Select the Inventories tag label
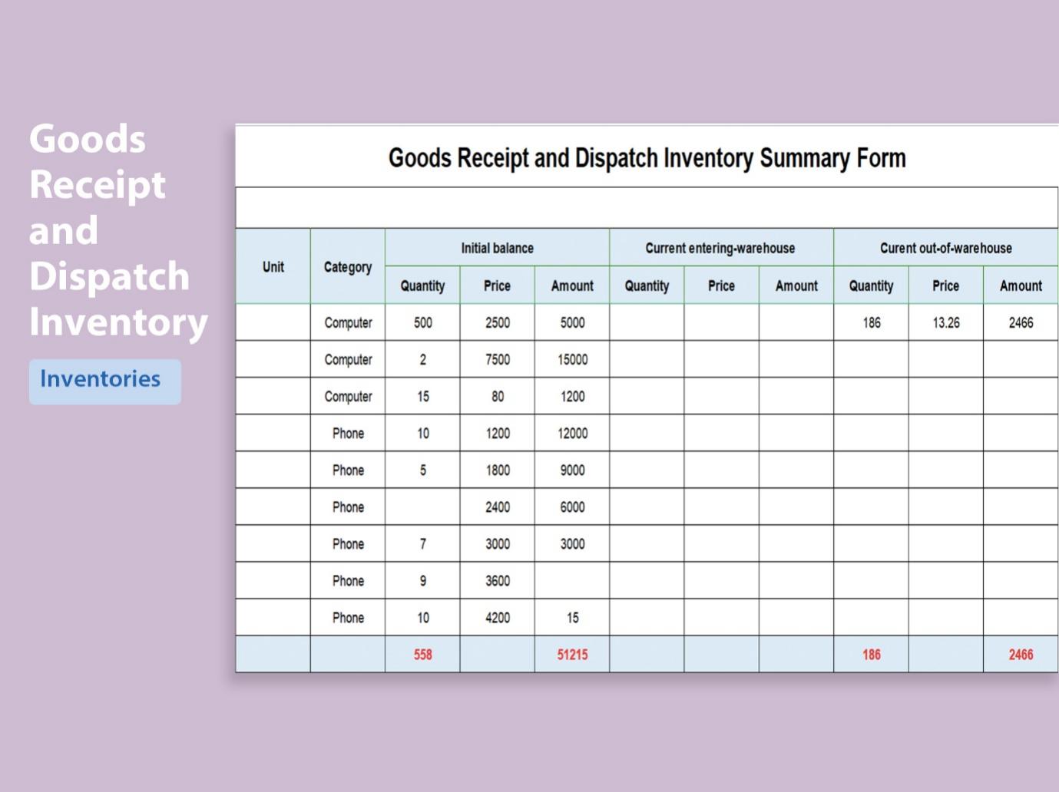 click(x=104, y=378)
